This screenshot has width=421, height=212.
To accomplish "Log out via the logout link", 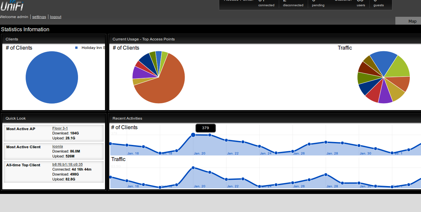I will pyautogui.click(x=56, y=17).
